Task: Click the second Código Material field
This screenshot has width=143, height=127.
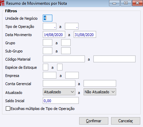Action: tap(114, 59)
